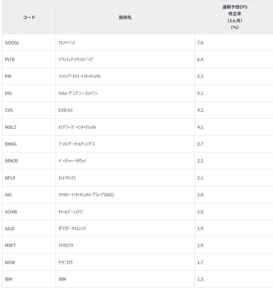This screenshot has height=292, width=273.
Task: Click the BRK/B ticker code
Action: tap(11, 161)
